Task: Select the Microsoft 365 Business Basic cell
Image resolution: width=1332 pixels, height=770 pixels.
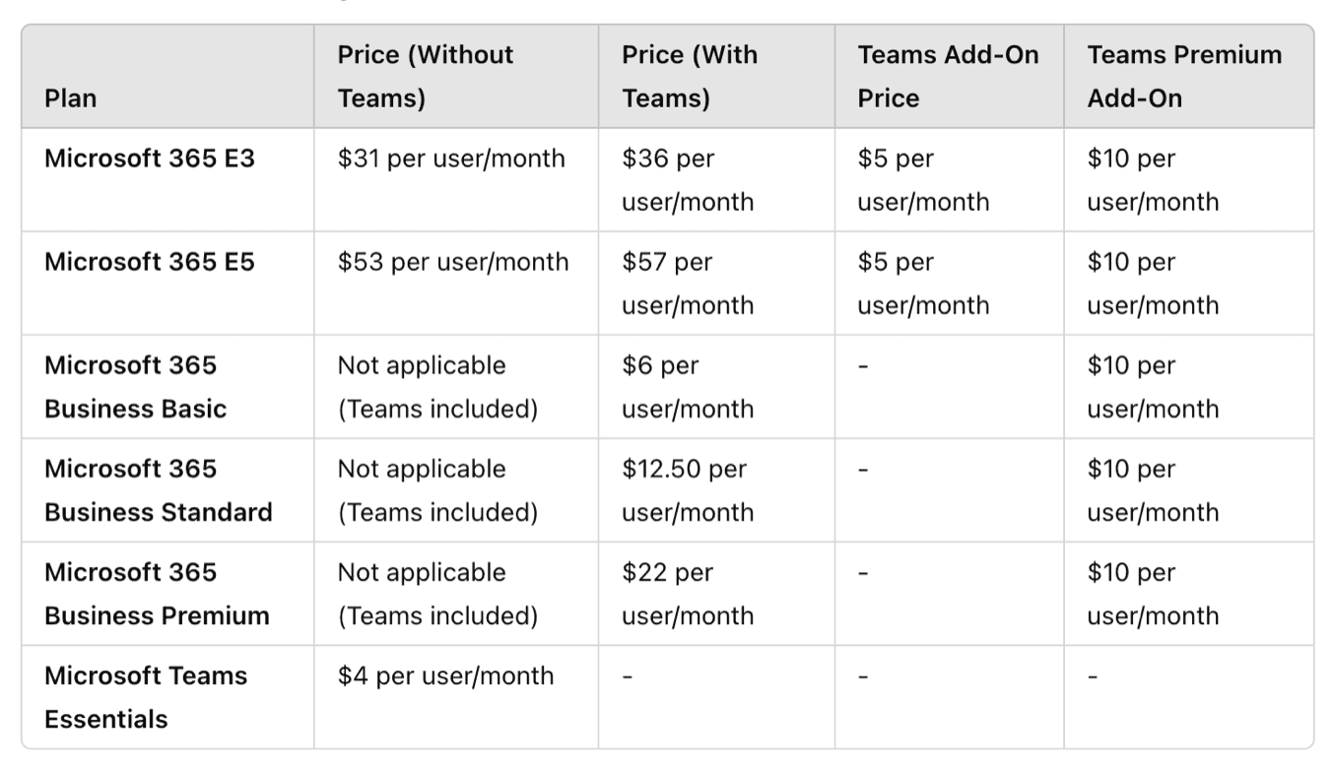Action: pos(136,387)
